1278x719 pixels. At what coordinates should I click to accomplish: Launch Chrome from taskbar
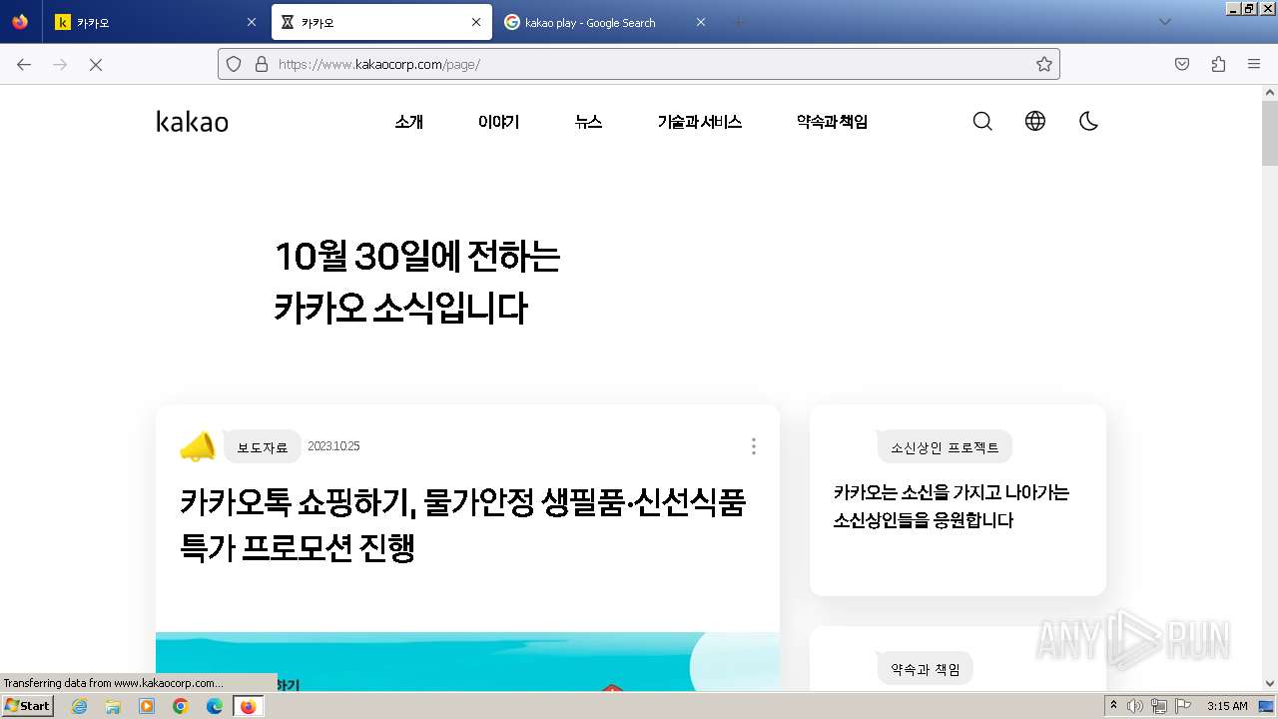pyautogui.click(x=181, y=706)
